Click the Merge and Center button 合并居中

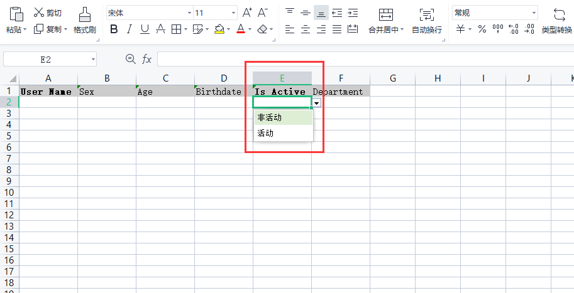point(386,21)
